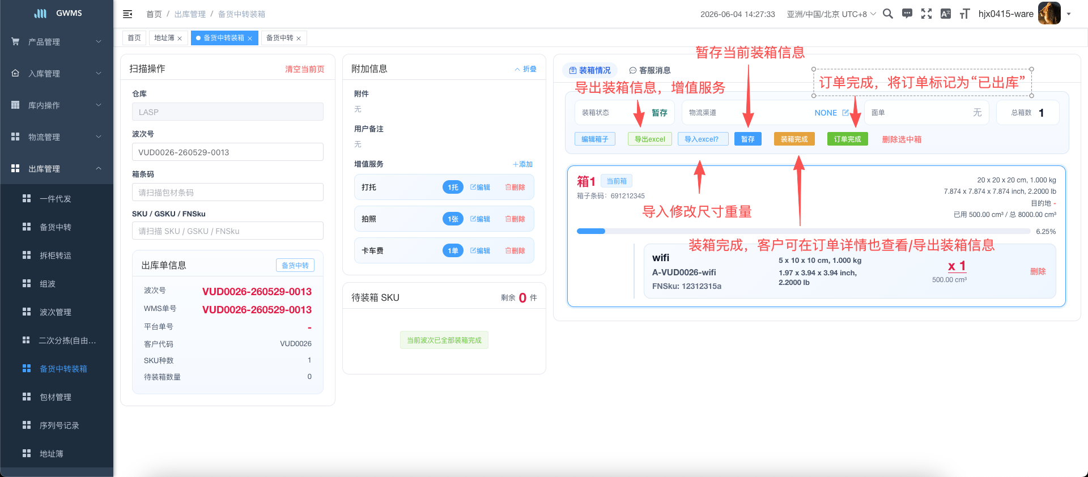This screenshot has width=1088, height=477.
Task: Focus the 箱条码 input field
Action: pyautogui.click(x=228, y=192)
